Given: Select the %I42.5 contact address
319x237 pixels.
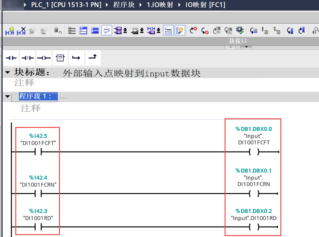Looking at the screenshot, I should pos(38,137).
